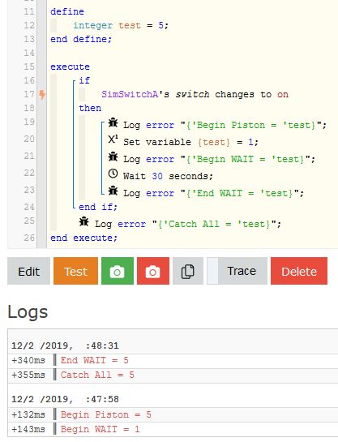Select the 'integer test = 5' variable line
338x442 pixels.
(x=121, y=25)
